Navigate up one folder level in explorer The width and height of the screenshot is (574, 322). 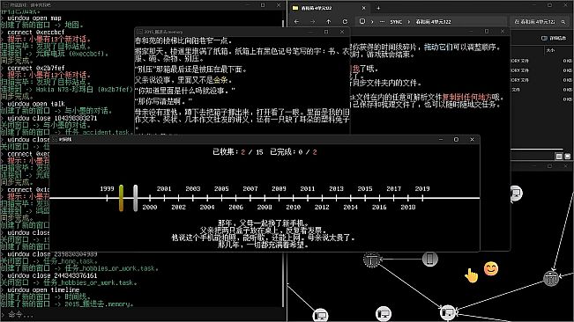point(328,21)
